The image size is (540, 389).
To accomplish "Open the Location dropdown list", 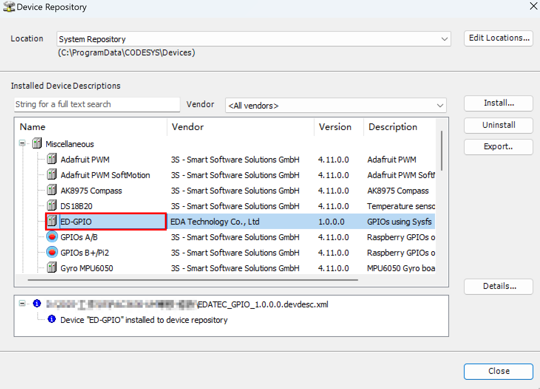I will point(444,39).
